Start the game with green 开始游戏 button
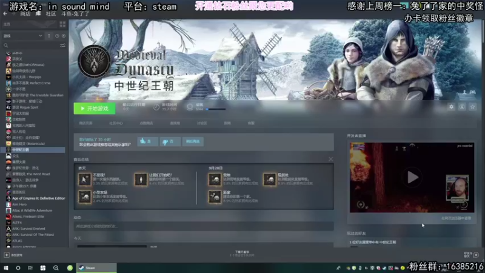 [95, 109]
